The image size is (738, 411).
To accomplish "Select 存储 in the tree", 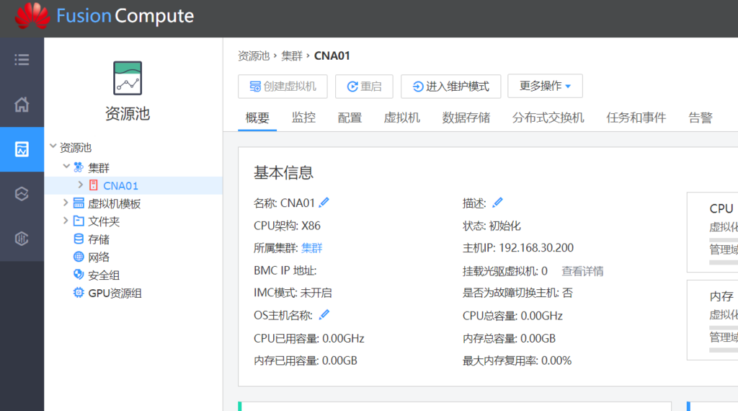I will tap(99, 239).
